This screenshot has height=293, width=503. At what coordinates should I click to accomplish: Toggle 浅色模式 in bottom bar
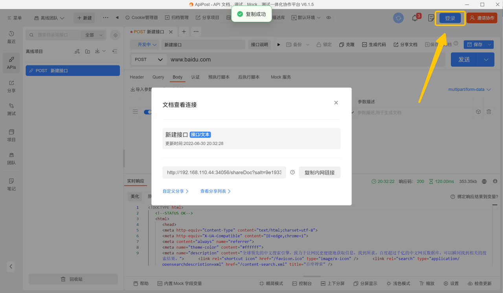[398, 284]
